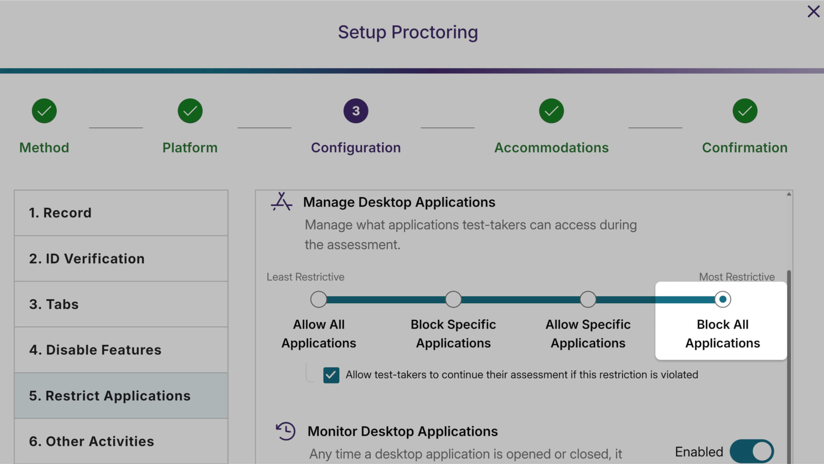
Task: Toggle the Monitor Desktop Applications Enabled switch
Action: tap(752, 451)
